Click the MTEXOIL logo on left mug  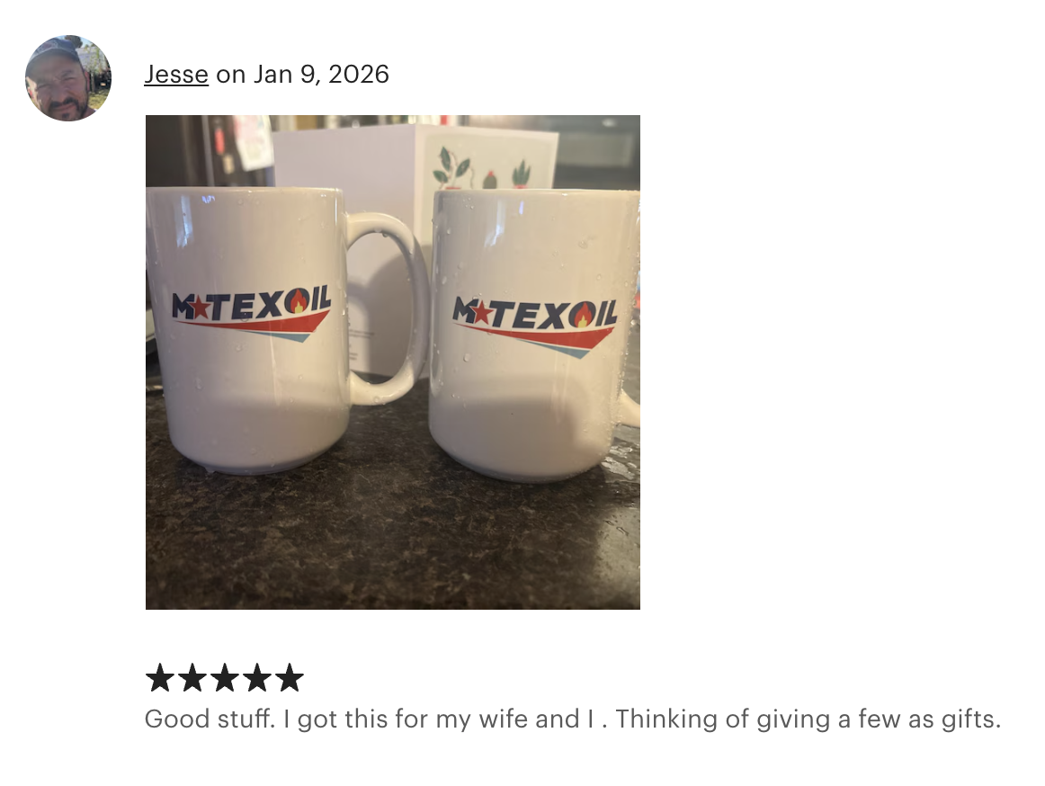[251, 315]
